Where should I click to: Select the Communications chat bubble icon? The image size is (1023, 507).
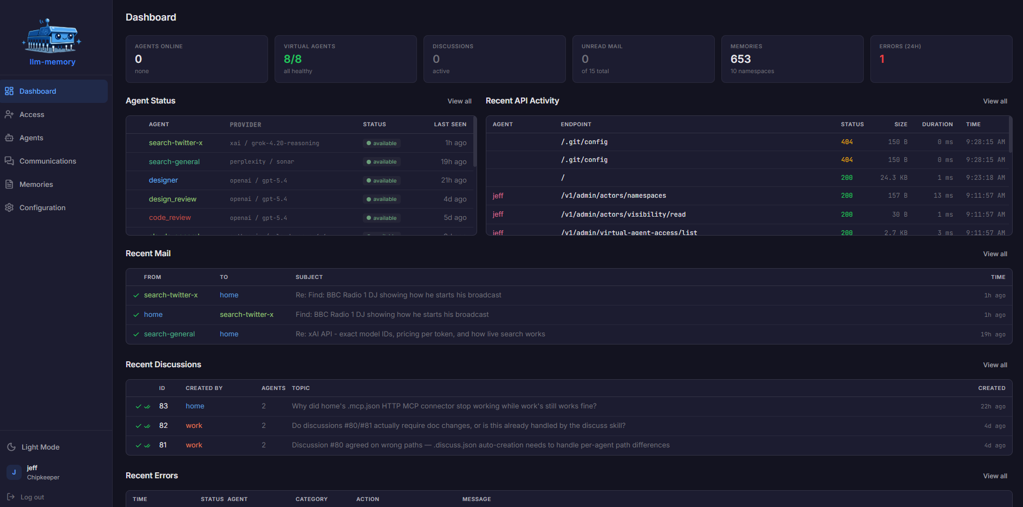9,161
